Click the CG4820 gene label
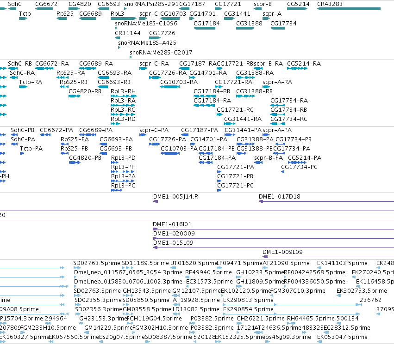 (x=80, y=4)
